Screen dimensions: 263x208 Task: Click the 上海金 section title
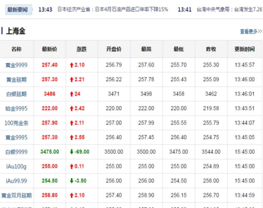(16, 31)
